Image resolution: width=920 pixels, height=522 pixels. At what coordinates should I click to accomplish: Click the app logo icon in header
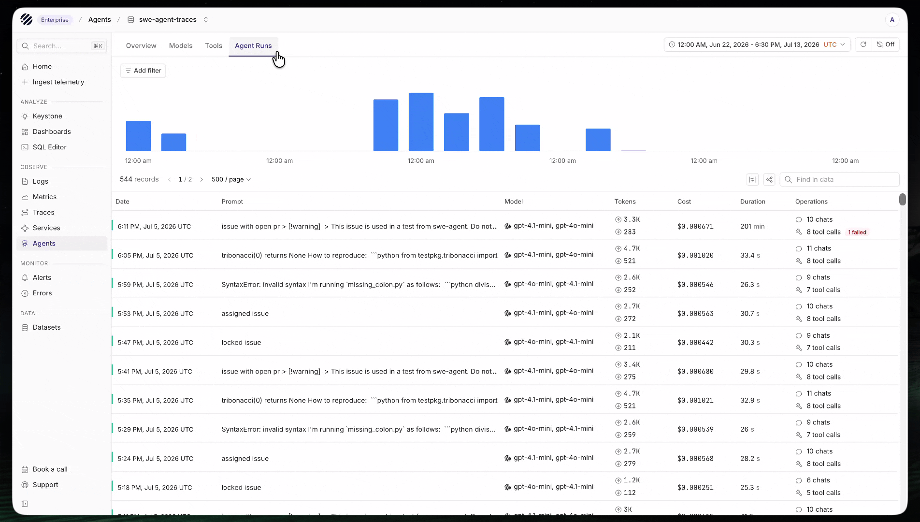[x=27, y=19]
